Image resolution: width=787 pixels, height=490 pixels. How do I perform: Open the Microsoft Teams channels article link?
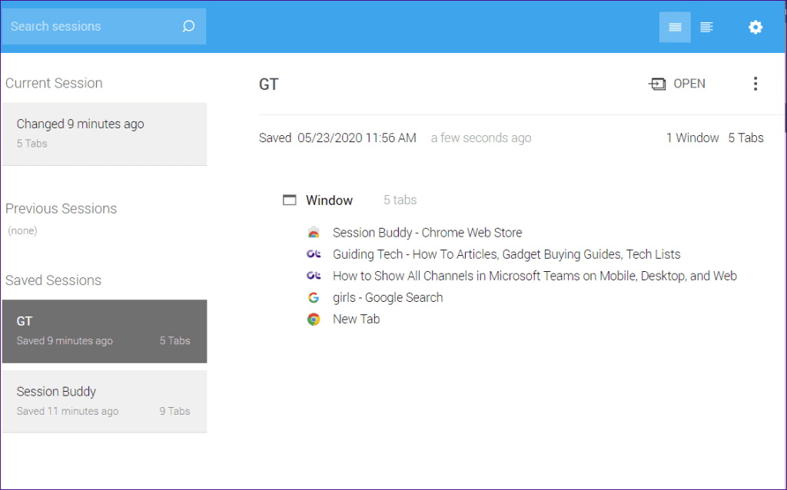coord(533,276)
